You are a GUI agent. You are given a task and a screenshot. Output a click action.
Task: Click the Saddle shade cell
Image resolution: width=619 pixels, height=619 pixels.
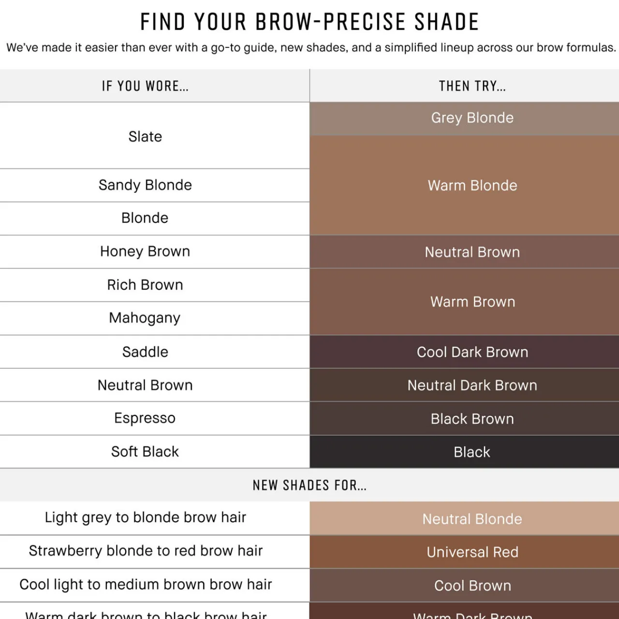point(145,352)
